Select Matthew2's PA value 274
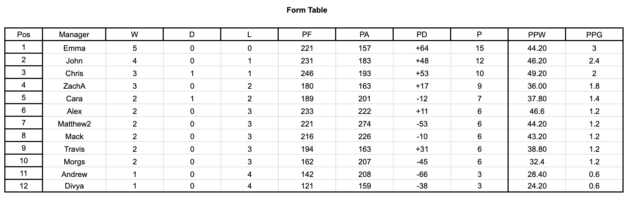 coord(364,124)
